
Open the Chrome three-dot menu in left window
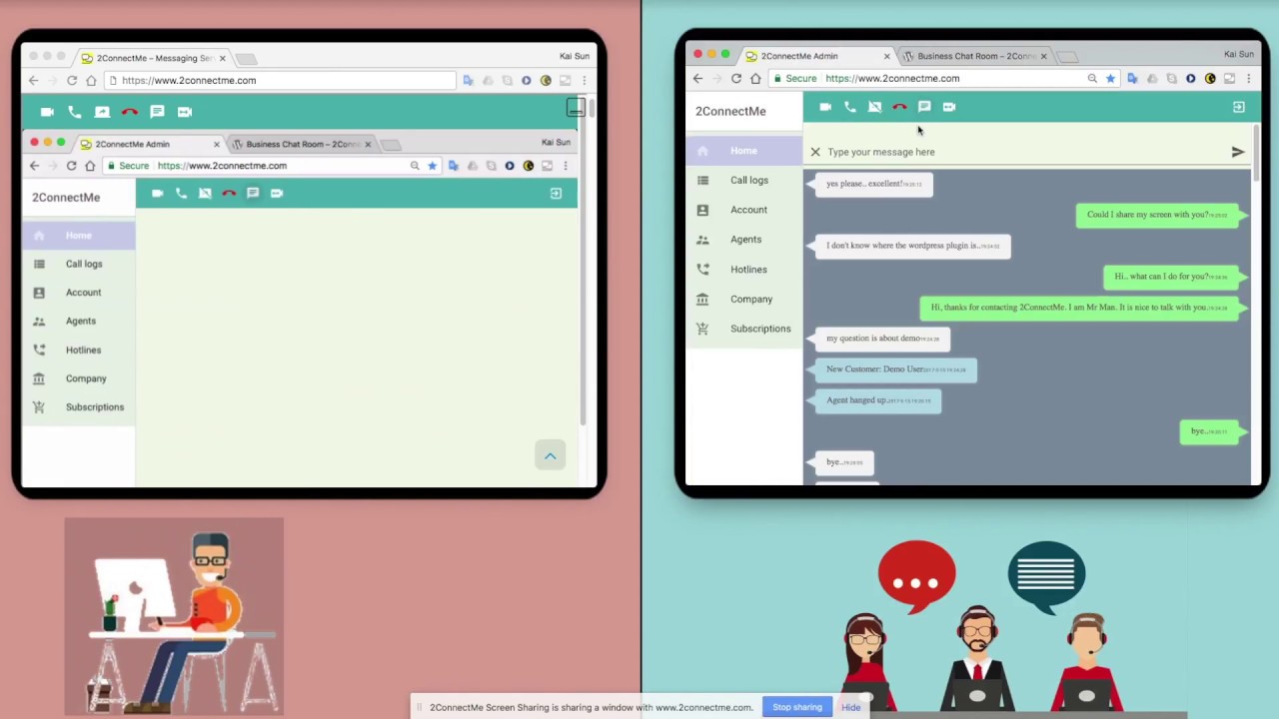tap(585, 81)
